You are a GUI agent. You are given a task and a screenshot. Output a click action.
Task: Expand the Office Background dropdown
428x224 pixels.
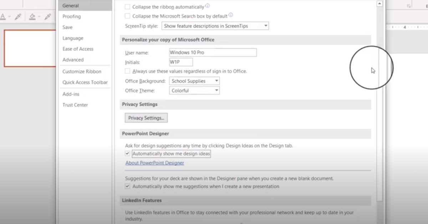click(x=194, y=81)
